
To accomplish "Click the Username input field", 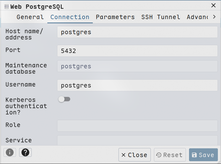I will 137,85.
